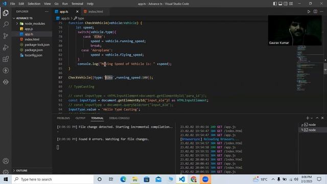Open the Edit menu

coord(21,4)
